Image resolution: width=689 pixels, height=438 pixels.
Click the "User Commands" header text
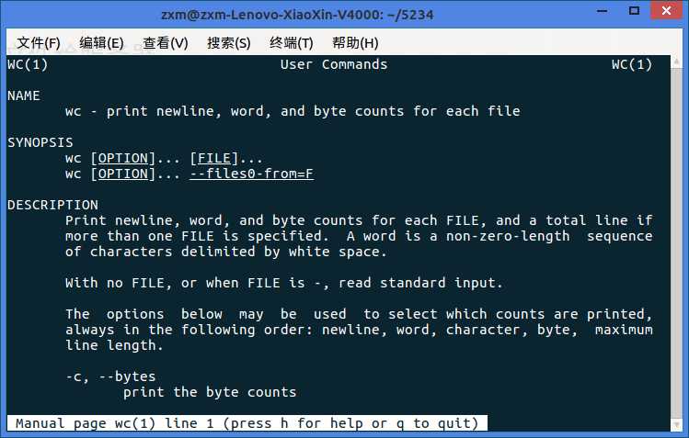(x=334, y=64)
